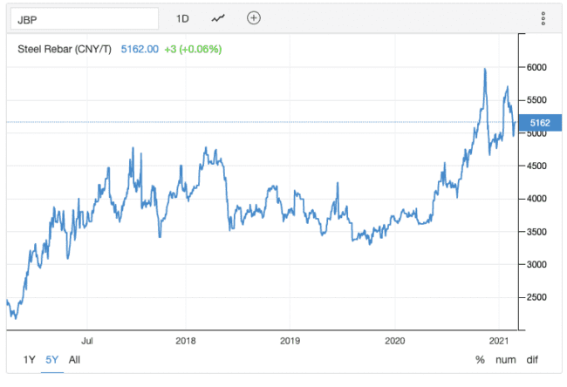Viewport: 567px width, 387px height.
Task: Select the 1Y time range
Action: 30,360
